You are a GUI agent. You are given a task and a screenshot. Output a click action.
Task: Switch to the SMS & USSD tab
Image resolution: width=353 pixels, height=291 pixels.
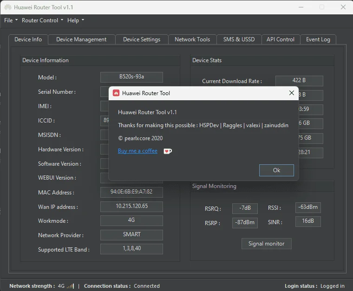pyautogui.click(x=239, y=39)
